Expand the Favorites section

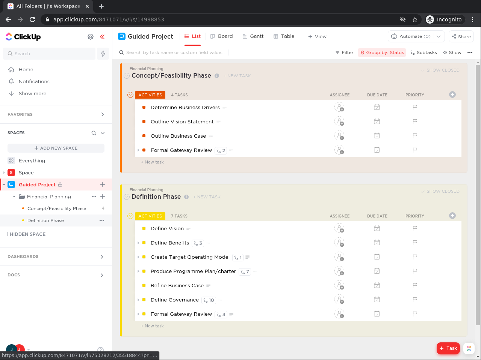pos(102,114)
